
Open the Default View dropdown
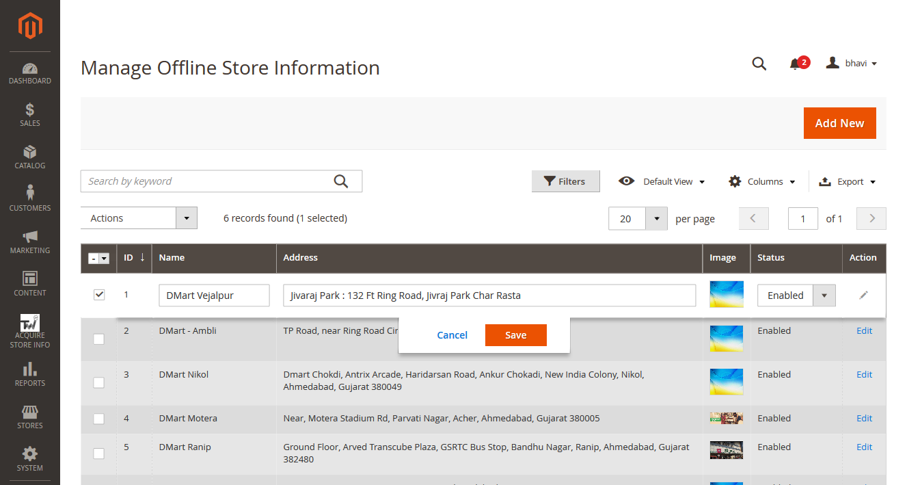coord(662,181)
